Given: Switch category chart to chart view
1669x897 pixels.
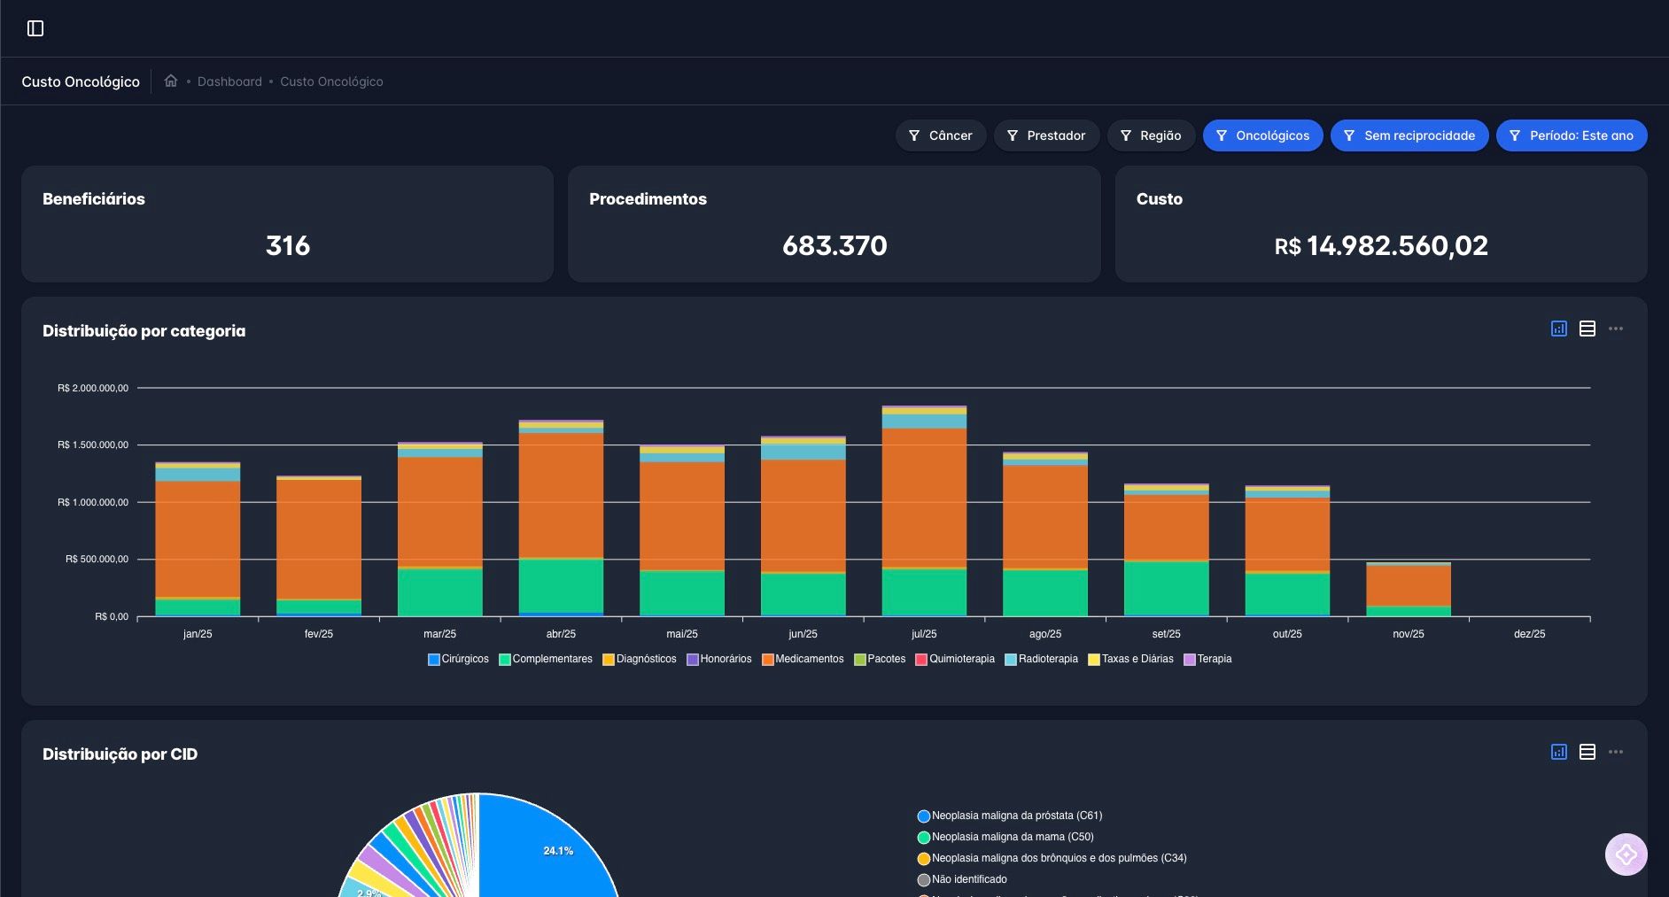Looking at the screenshot, I should (x=1559, y=329).
